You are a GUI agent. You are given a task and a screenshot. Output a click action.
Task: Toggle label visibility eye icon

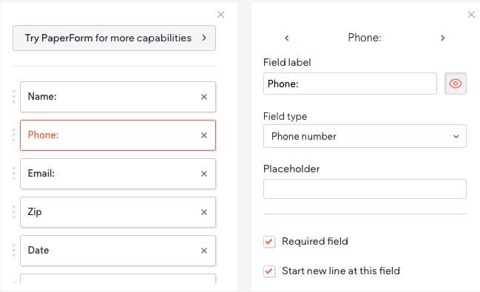click(455, 84)
